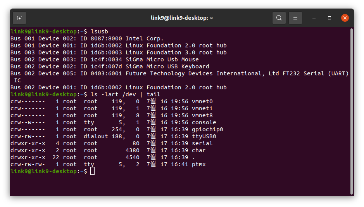Open the hamburger menu
Viewport: 364px width, 207px height.
pyautogui.click(x=295, y=18)
